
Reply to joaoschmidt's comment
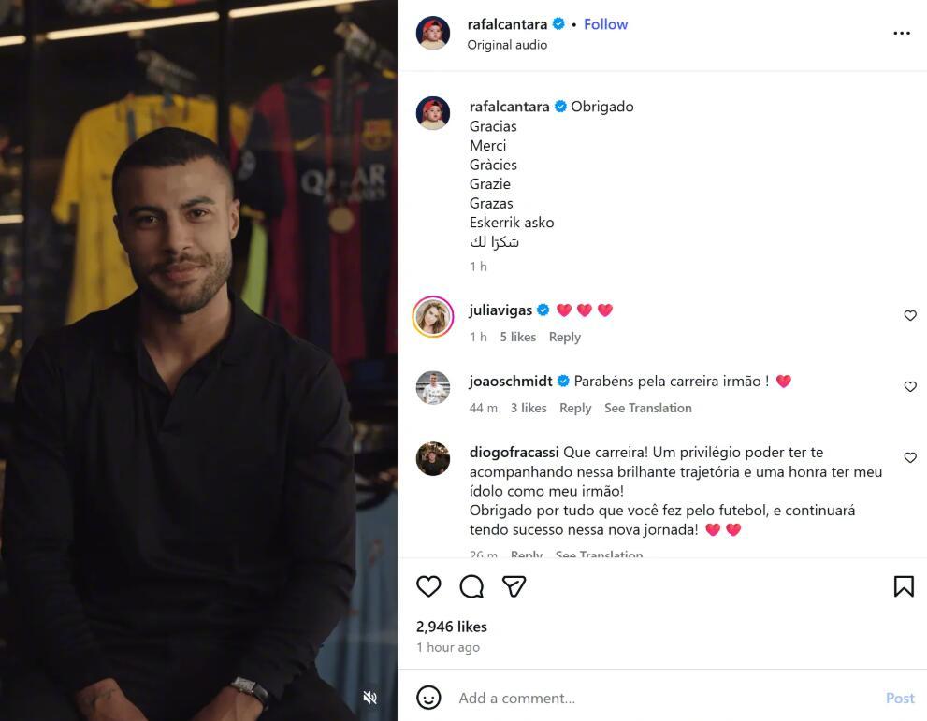coord(575,408)
